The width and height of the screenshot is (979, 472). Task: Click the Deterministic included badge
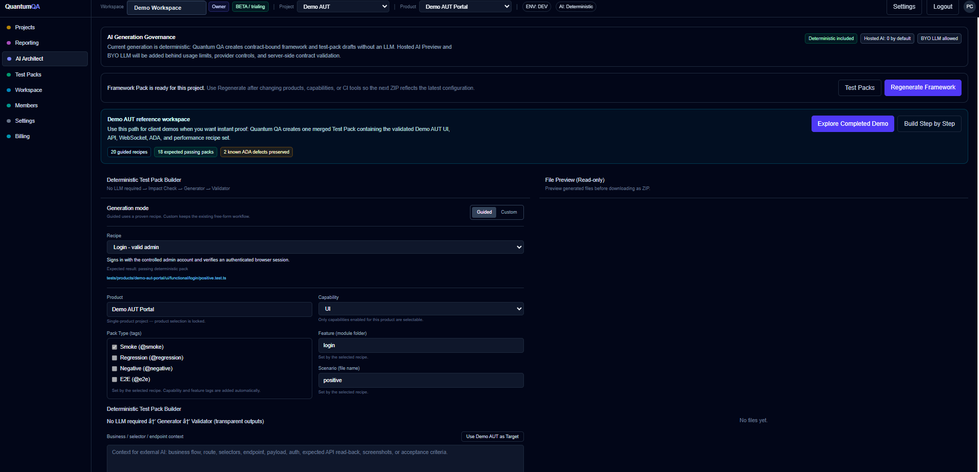[x=831, y=39]
